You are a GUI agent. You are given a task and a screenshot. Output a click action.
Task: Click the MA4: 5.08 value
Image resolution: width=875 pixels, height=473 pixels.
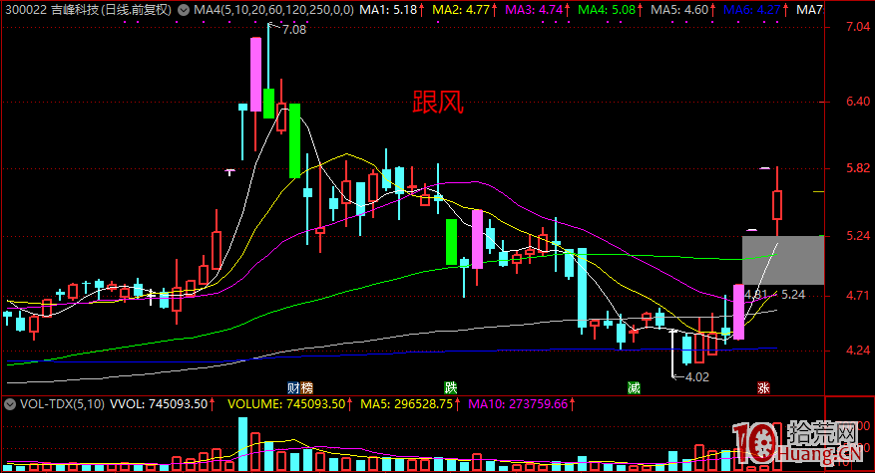pyautogui.click(x=607, y=10)
